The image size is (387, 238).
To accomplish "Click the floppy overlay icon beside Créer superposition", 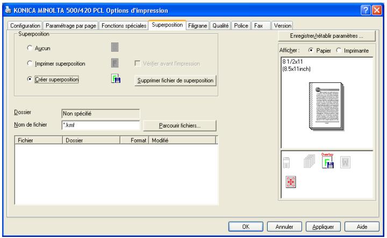I will click(x=116, y=79).
